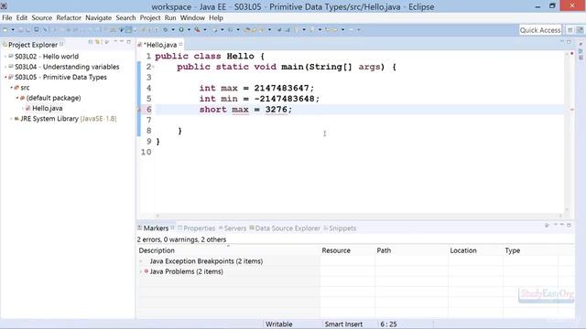Image resolution: width=586 pixels, height=329 pixels.
Task: Click the error indicator atop overview ruler
Action: tap(571, 54)
